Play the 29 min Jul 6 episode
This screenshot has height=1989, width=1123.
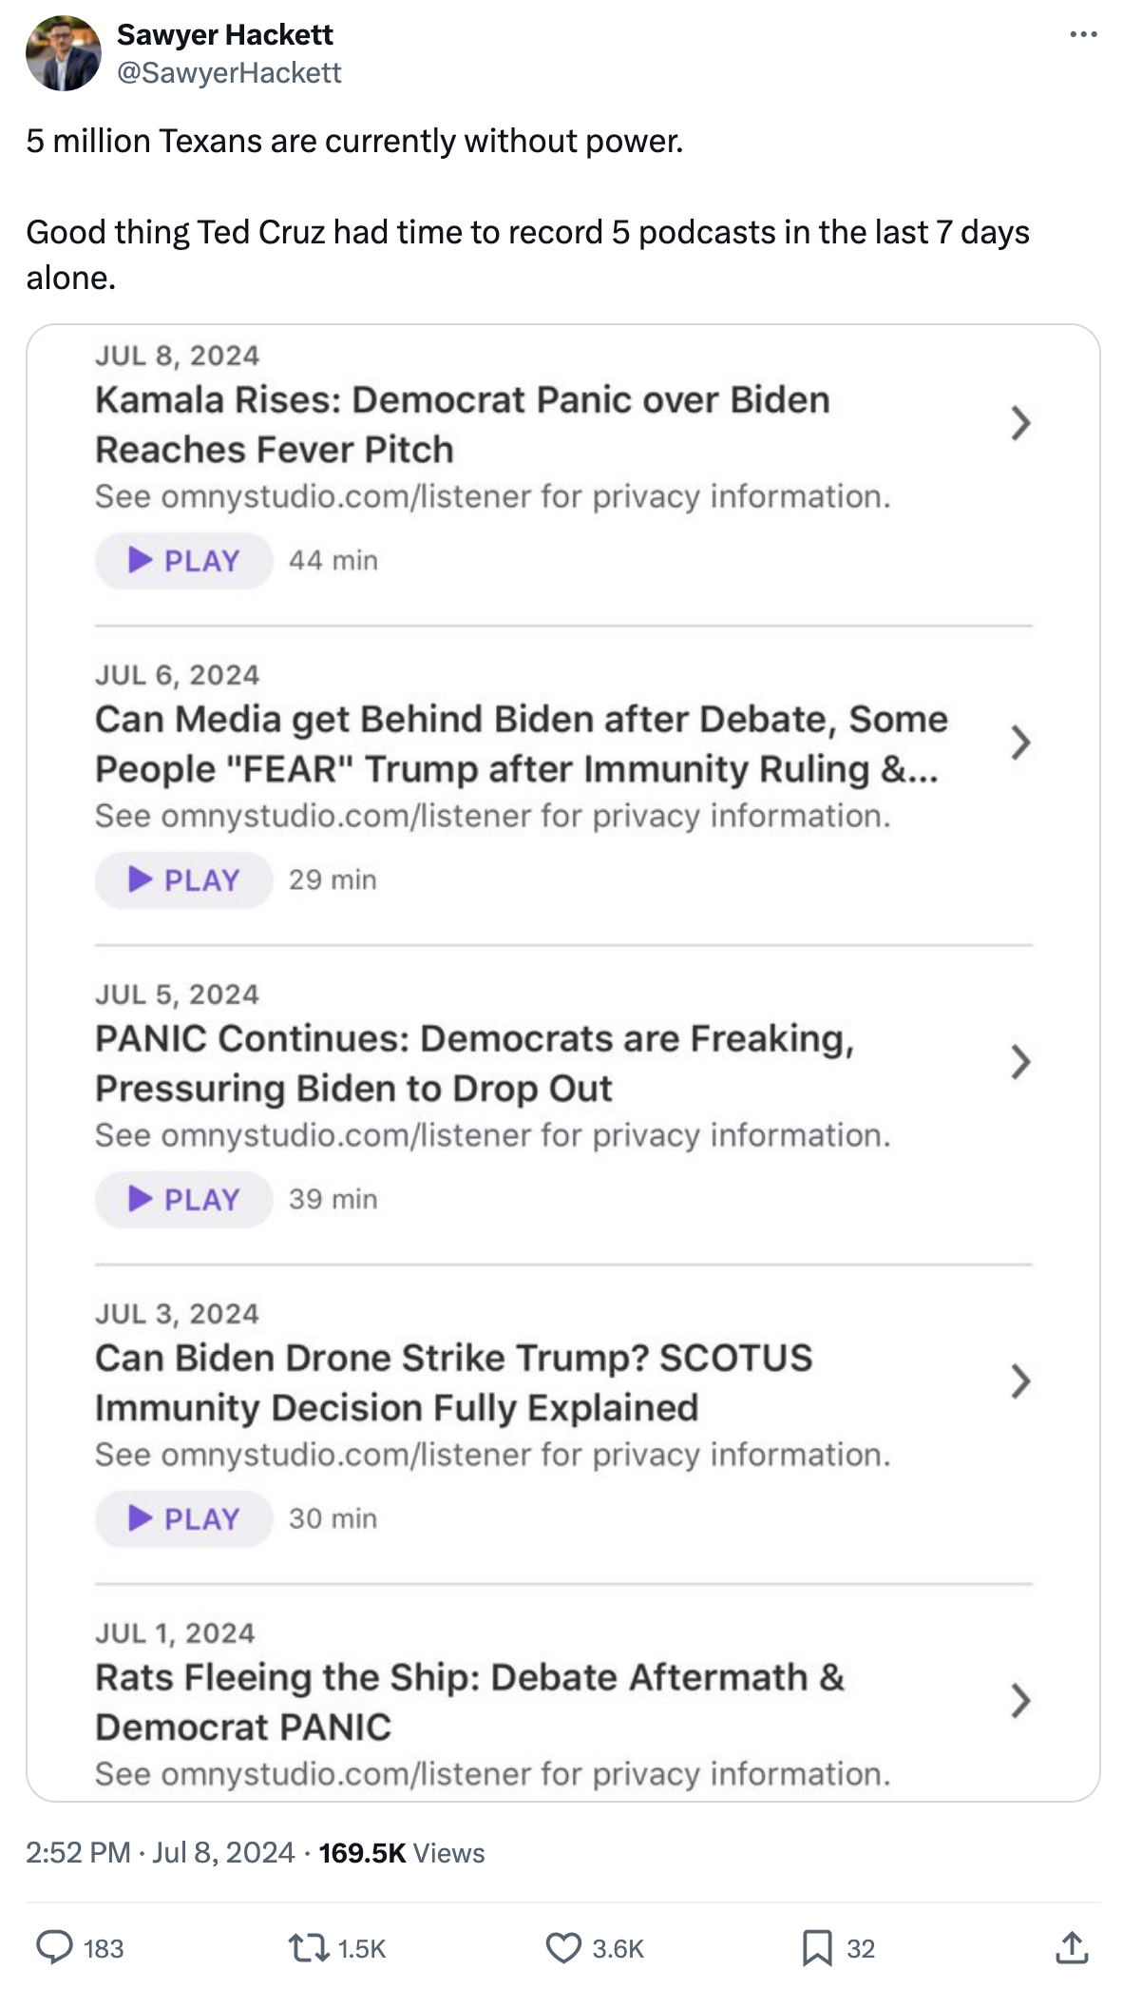[x=183, y=880]
